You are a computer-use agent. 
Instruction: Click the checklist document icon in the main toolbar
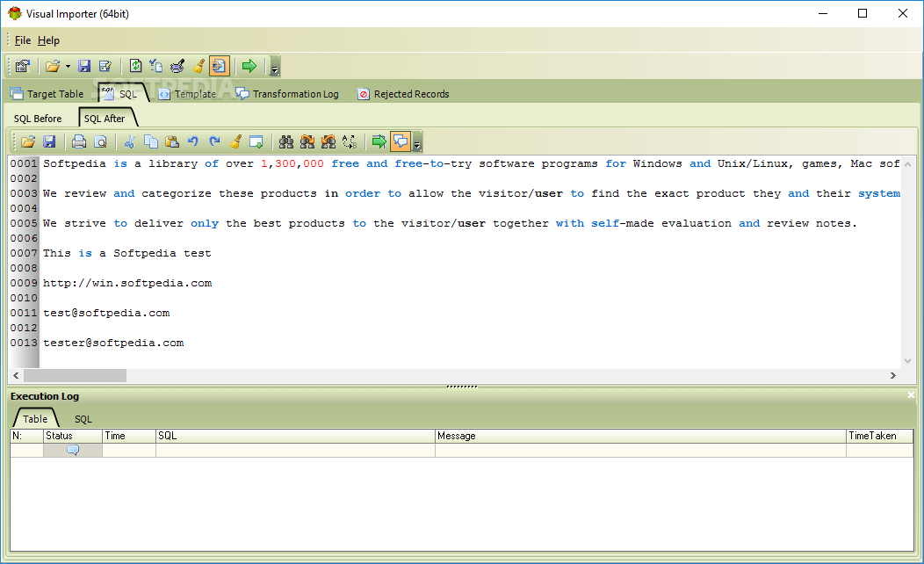156,66
